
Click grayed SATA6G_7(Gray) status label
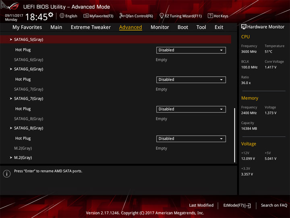click(29, 89)
